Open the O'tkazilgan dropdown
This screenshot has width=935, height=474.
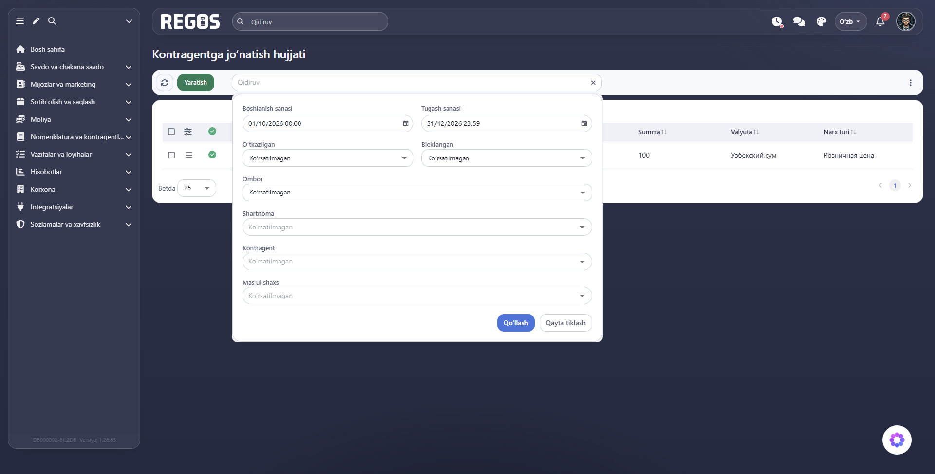click(328, 158)
